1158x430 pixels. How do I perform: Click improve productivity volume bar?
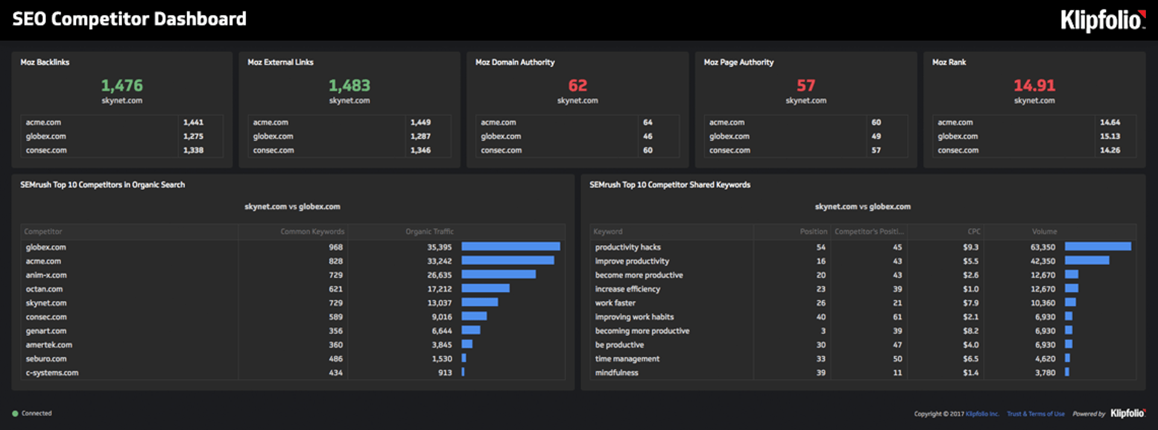pos(1087,260)
